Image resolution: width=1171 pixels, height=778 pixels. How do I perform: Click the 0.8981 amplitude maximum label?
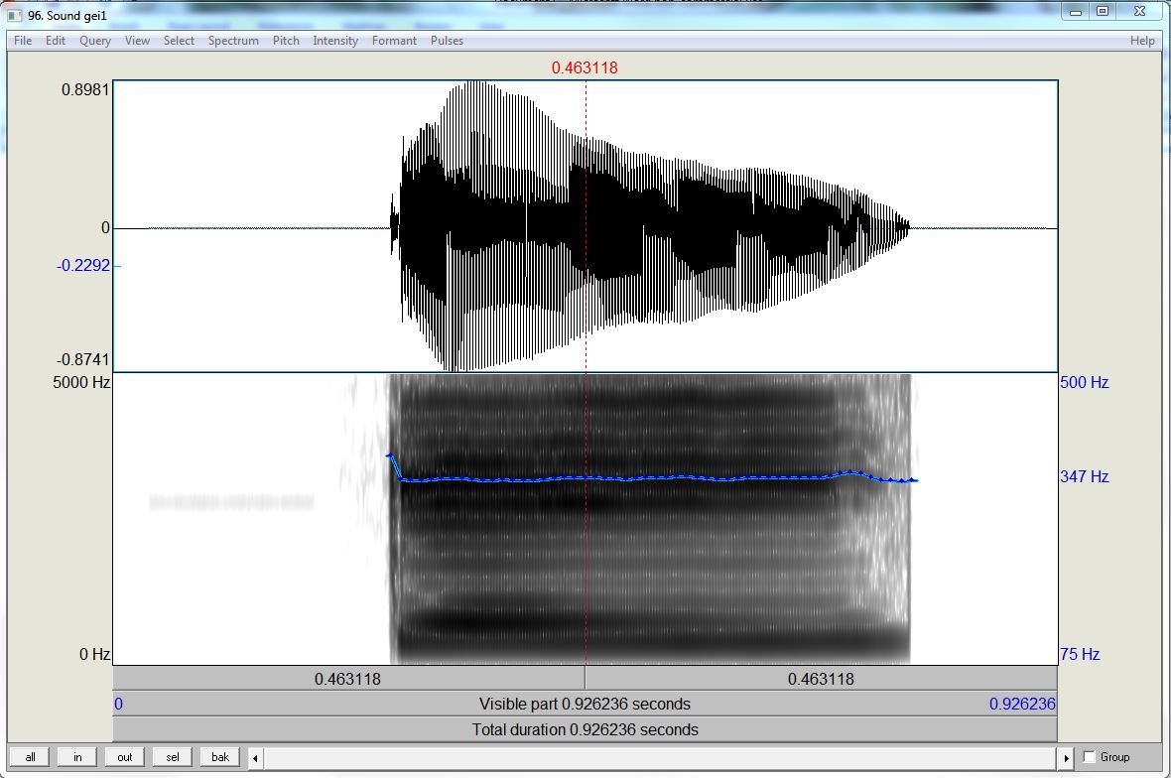point(85,89)
